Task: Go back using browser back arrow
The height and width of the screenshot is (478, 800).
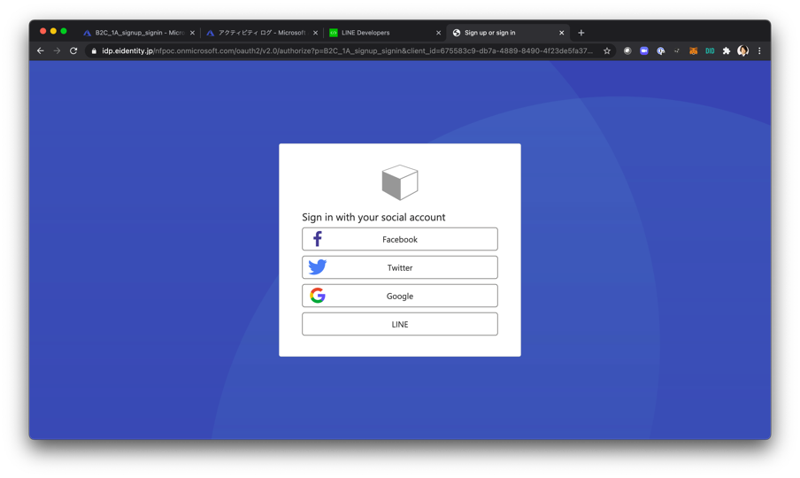Action: tap(41, 50)
